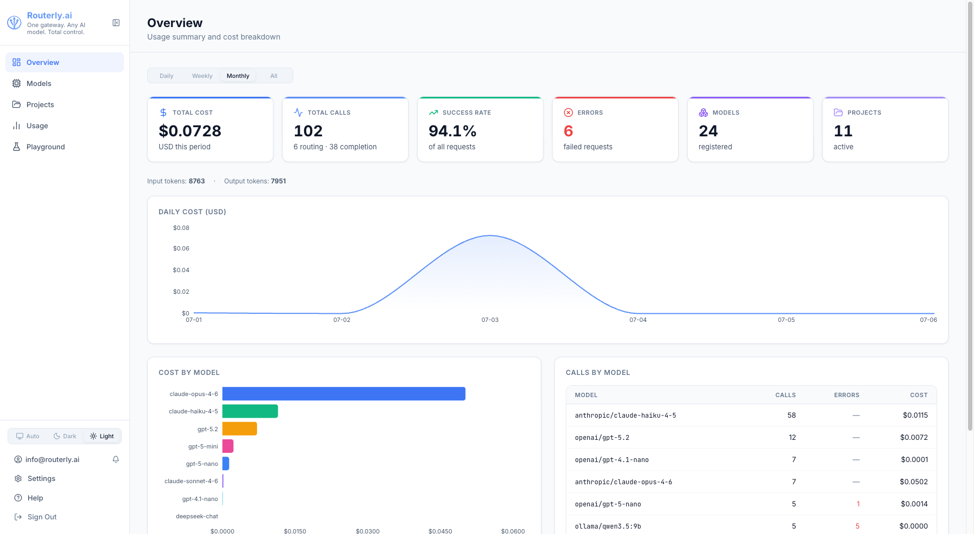Viewport: 974px width, 534px height.
Task: Click the Models card cubes icon
Action: [x=703, y=113]
